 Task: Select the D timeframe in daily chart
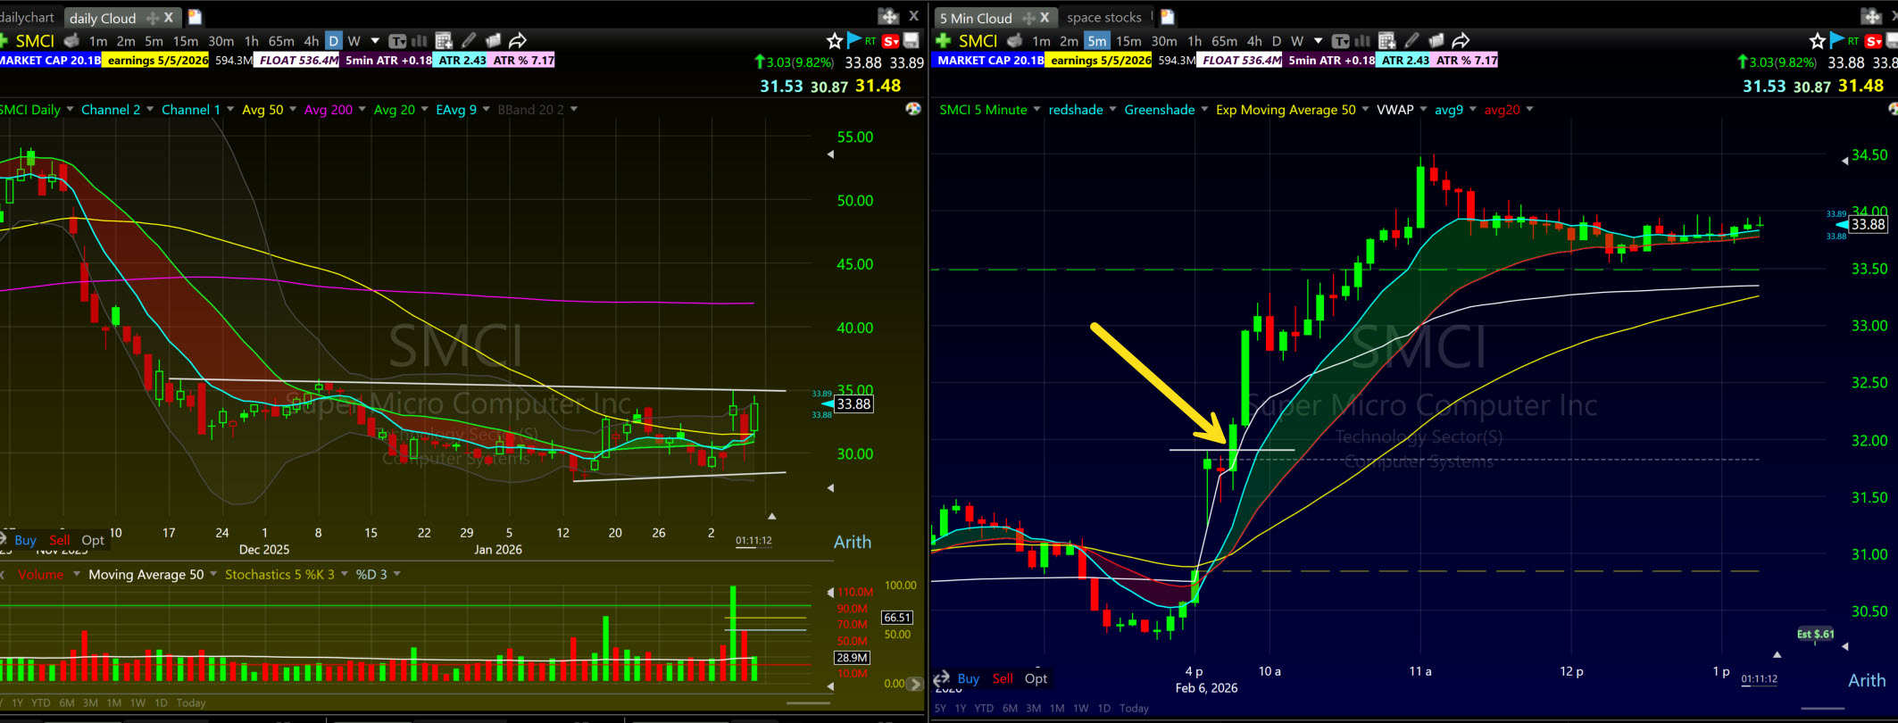click(x=333, y=41)
